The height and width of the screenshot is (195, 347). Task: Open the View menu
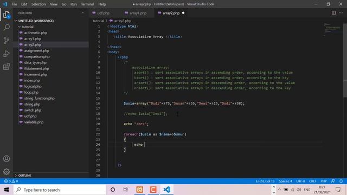coord(54,4)
